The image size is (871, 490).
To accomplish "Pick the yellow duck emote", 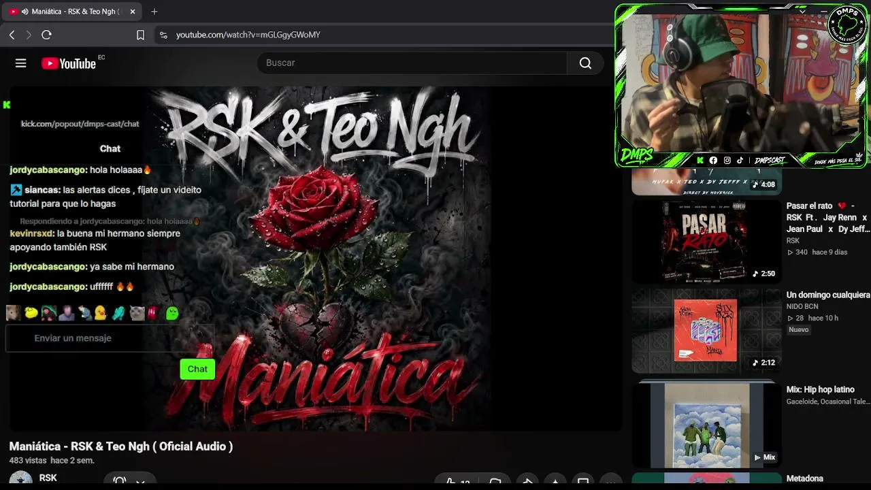I will click(101, 312).
